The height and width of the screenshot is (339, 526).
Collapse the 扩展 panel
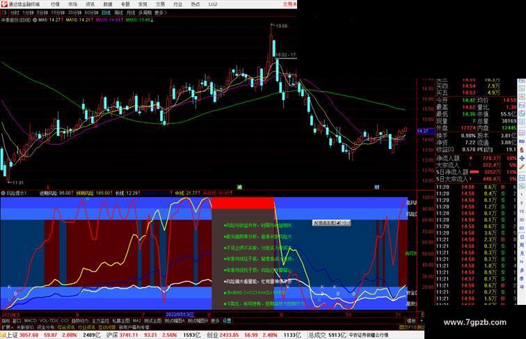coord(7,327)
